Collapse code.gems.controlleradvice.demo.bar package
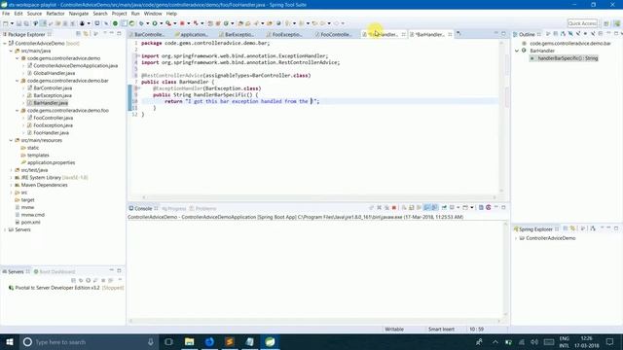 [18, 81]
